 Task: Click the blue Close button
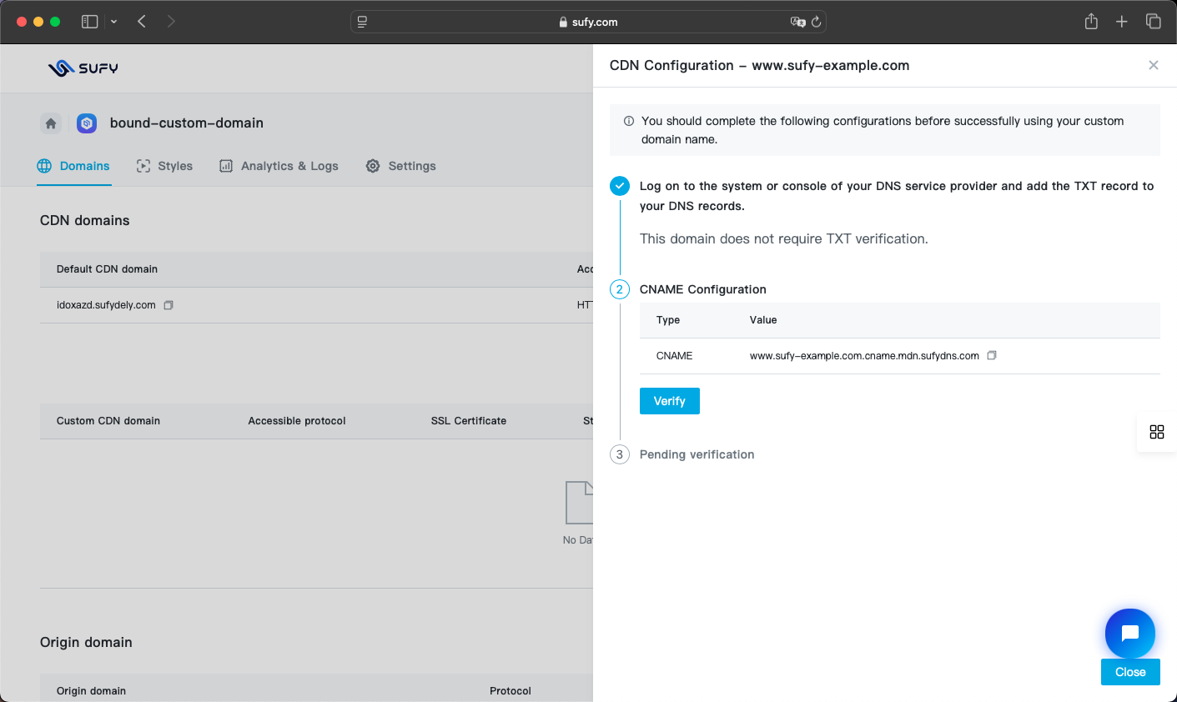click(1130, 672)
